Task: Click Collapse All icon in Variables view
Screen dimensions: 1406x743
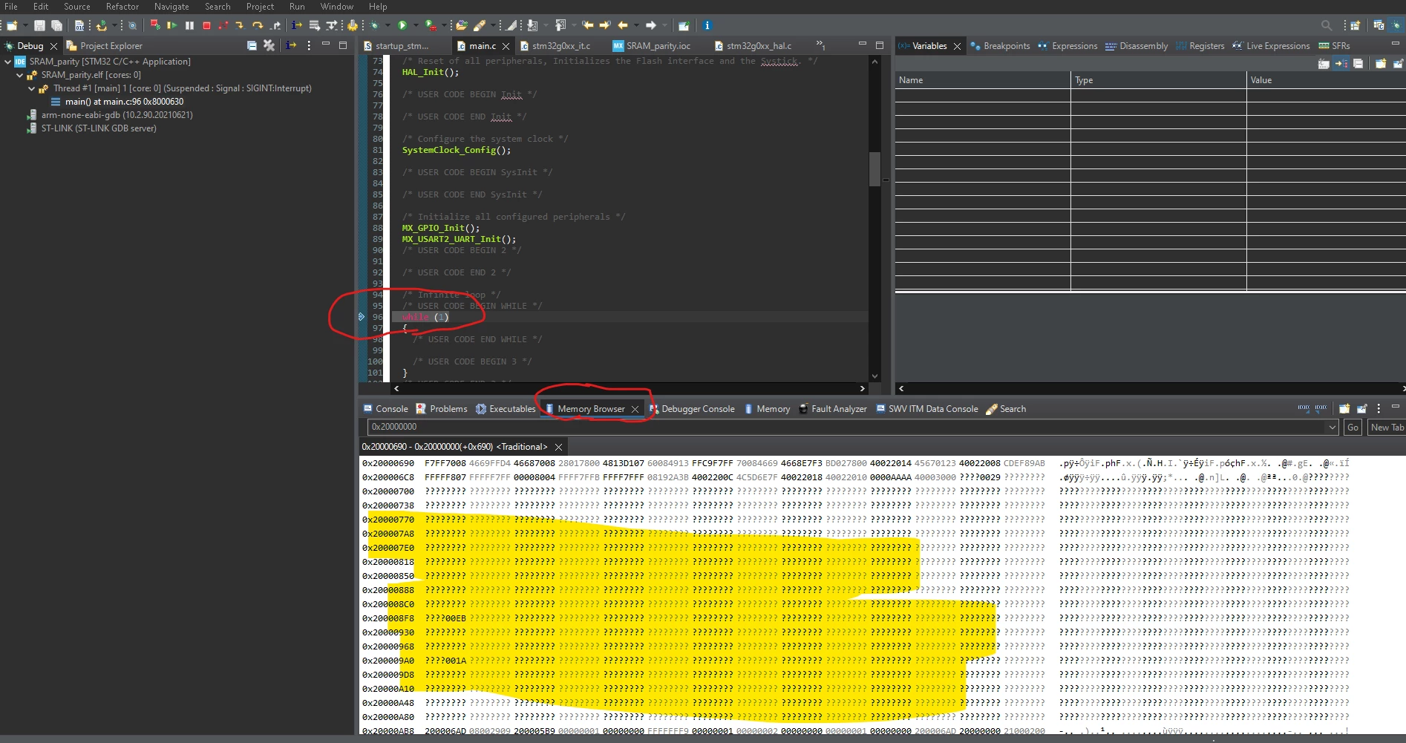Action: [1358, 64]
